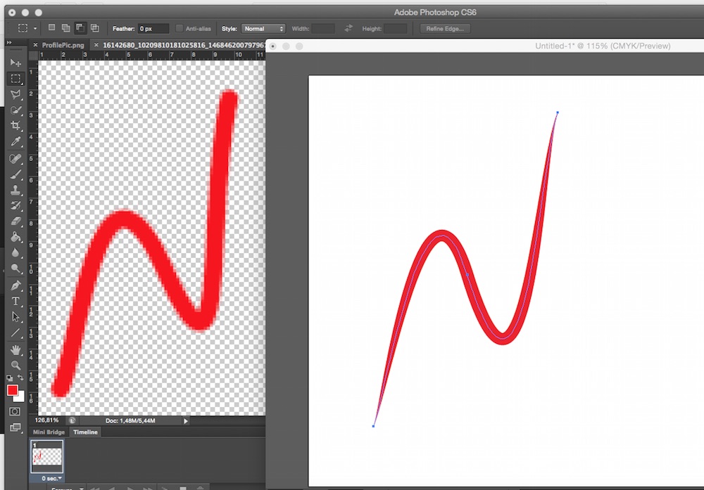Open the status bar Doc info arrow menu

pos(185,421)
